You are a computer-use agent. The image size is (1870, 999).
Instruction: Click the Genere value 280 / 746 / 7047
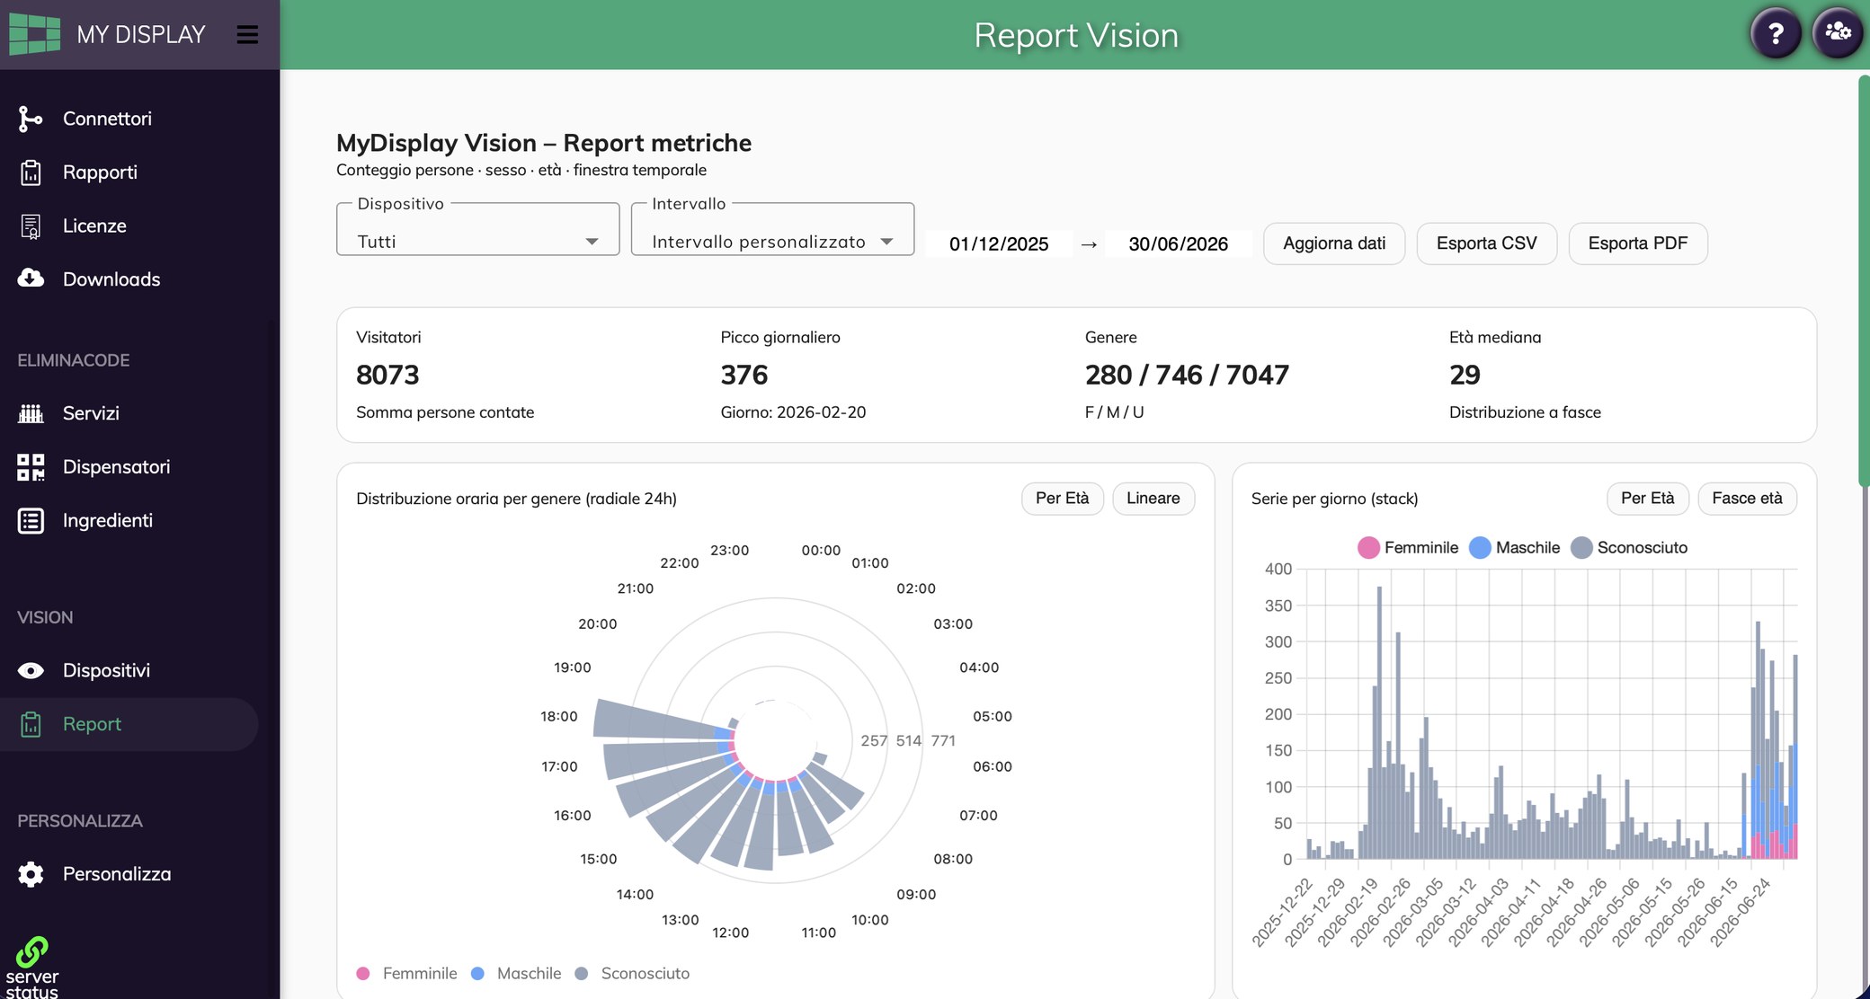pyautogui.click(x=1187, y=376)
